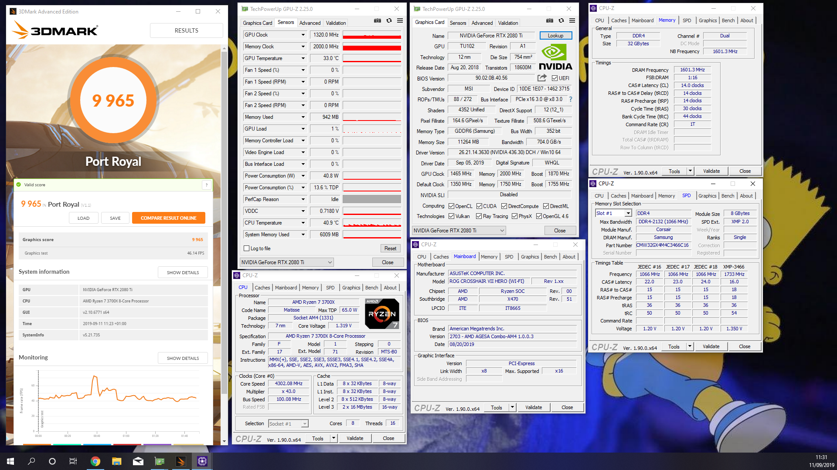Click the PerfCap Reason gray graph bar
The height and width of the screenshot is (470, 837).
point(372,199)
